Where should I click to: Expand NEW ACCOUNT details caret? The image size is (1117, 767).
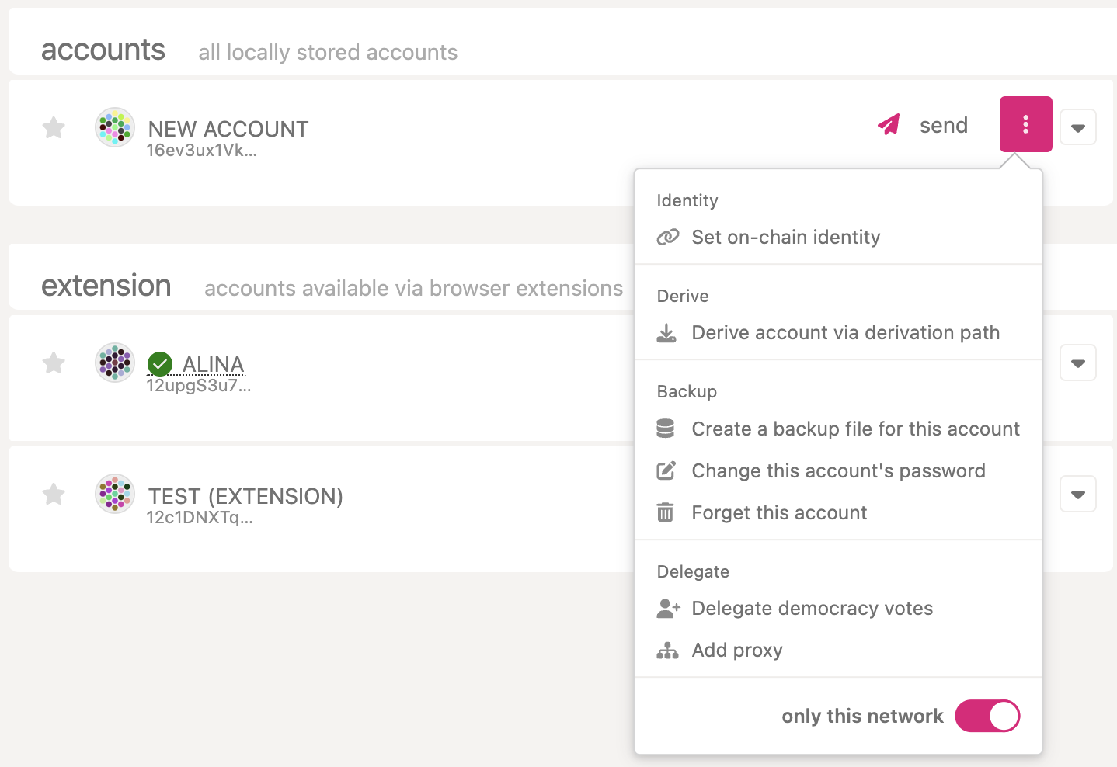tap(1078, 127)
